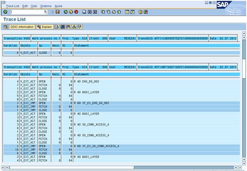The width and height of the screenshot is (247, 171).
Task: Click 'TransGUID 4FF11CABA5657EEFE...' header cell
Action: tap(173, 38)
